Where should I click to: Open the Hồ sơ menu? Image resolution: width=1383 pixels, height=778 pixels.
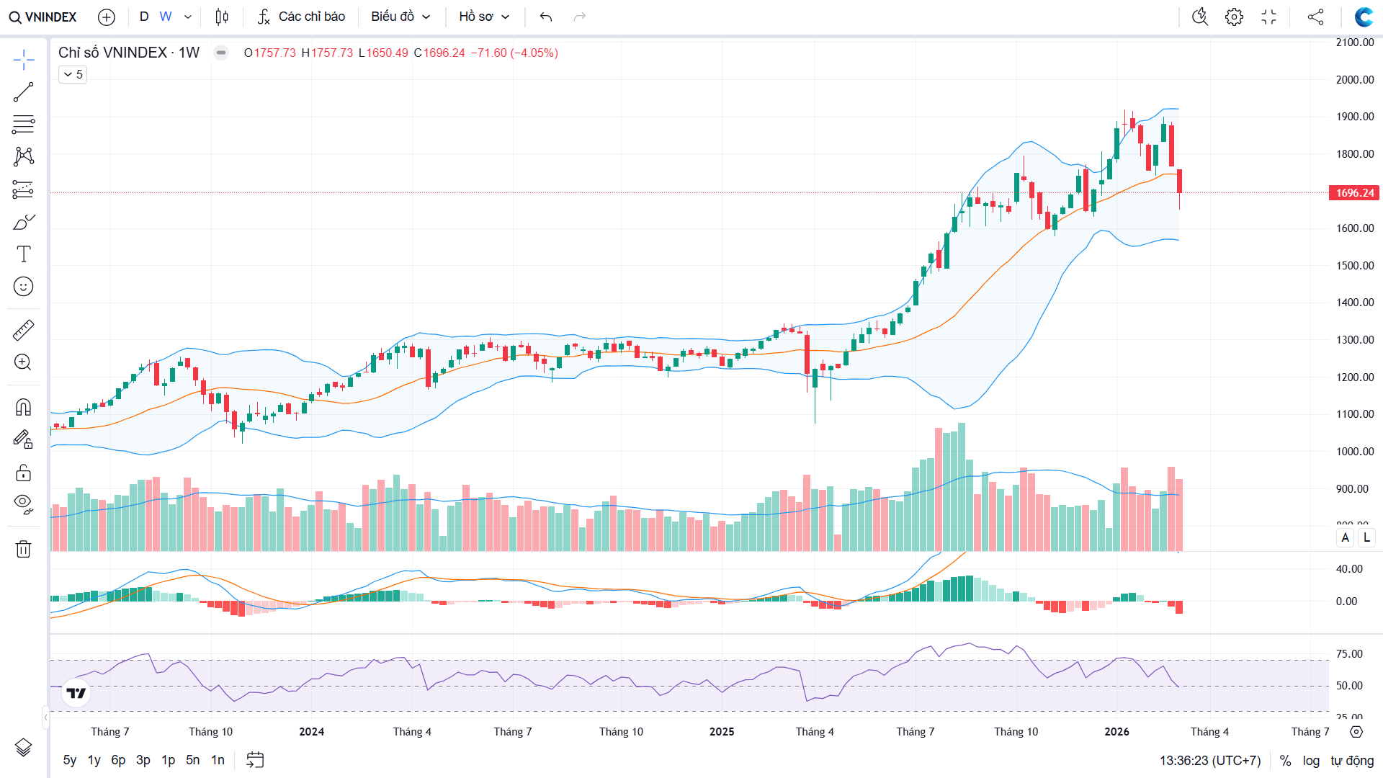click(484, 17)
